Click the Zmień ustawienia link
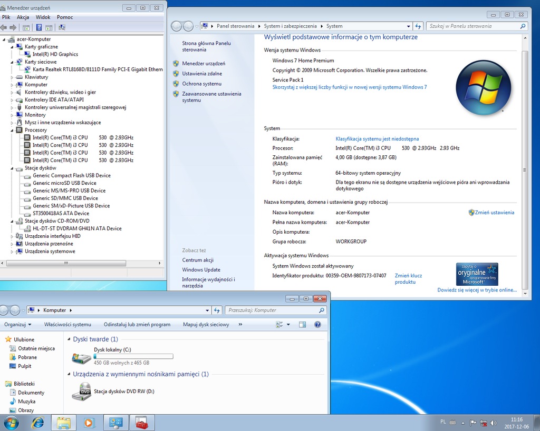This screenshot has height=431, width=540. pos(494,213)
